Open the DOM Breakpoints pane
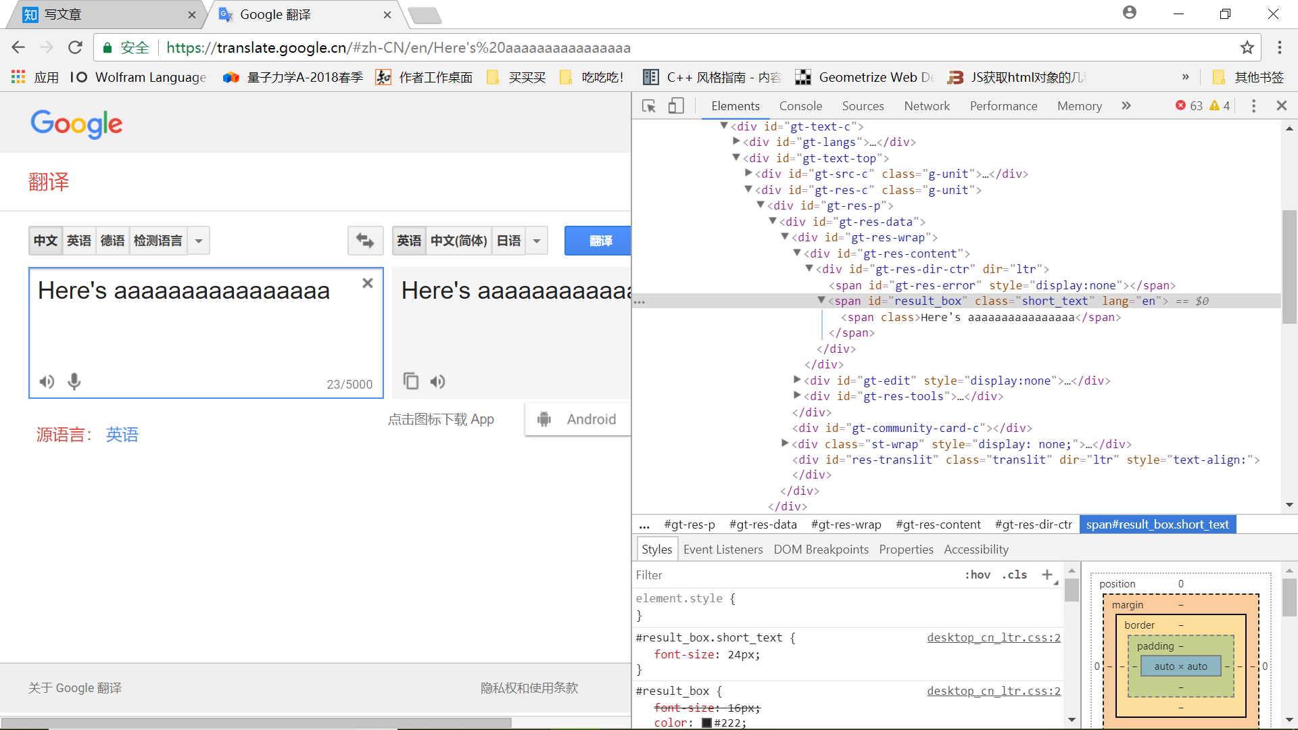 [821, 550]
